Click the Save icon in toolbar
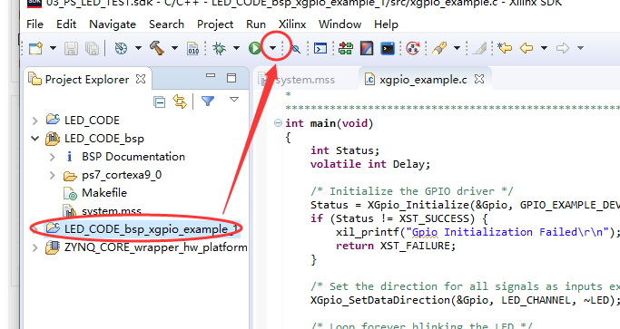620x329 pixels. coord(71,48)
